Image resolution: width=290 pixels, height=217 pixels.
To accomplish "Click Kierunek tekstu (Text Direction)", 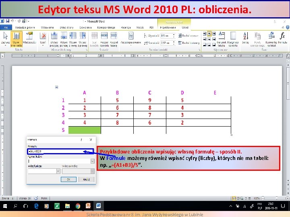I will coord(222,39).
